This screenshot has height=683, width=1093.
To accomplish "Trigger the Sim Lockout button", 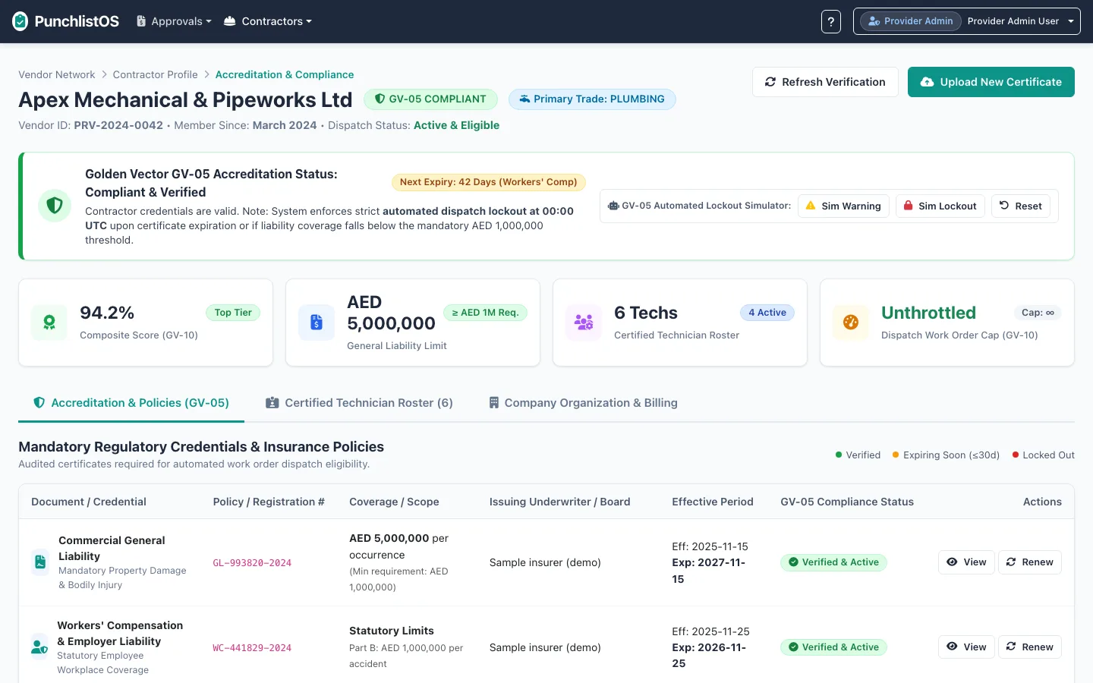I will [940, 206].
